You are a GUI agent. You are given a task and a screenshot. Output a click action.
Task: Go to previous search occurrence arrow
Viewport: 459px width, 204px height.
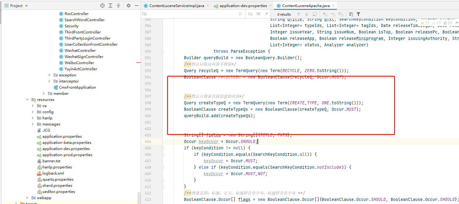coord(298,14)
